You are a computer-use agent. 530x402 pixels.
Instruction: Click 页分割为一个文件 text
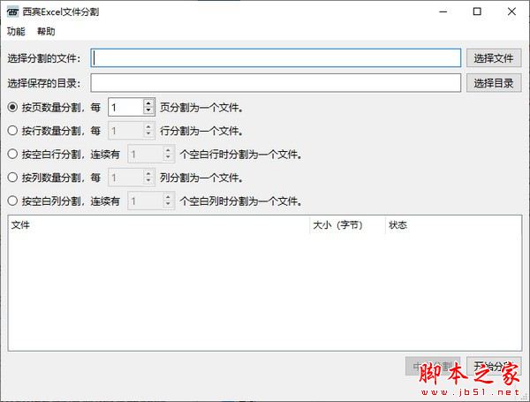pyautogui.click(x=201, y=108)
